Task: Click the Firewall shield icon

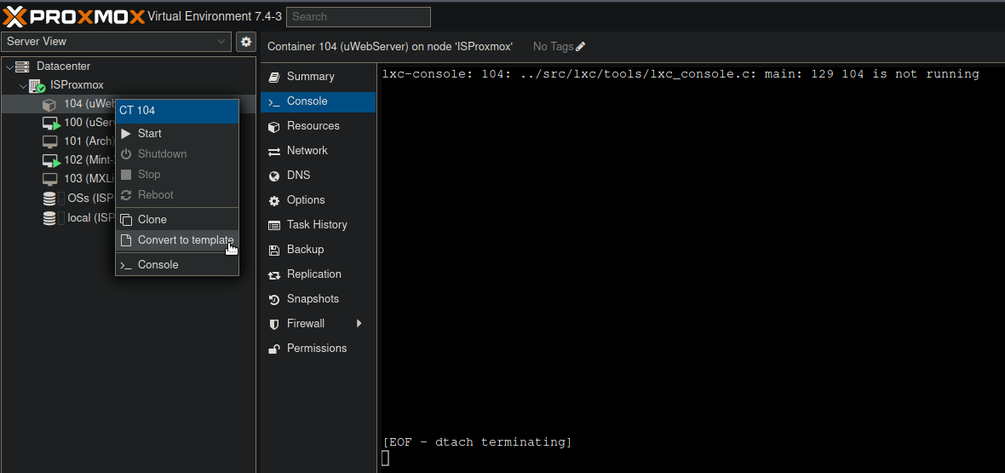Action: (x=274, y=324)
